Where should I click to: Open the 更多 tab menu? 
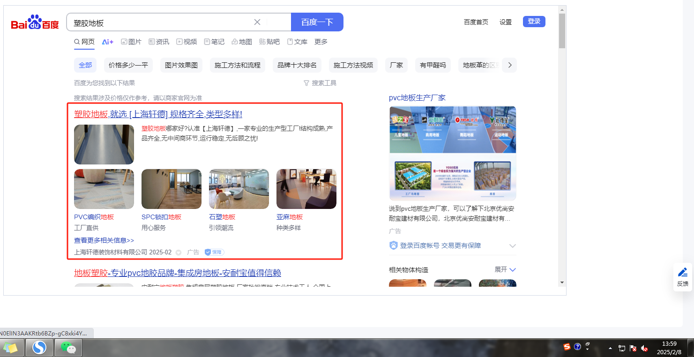[321, 42]
